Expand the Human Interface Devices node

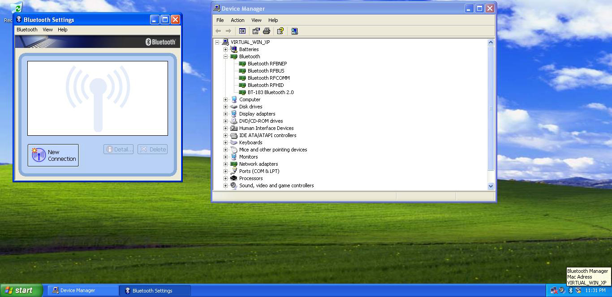(226, 128)
